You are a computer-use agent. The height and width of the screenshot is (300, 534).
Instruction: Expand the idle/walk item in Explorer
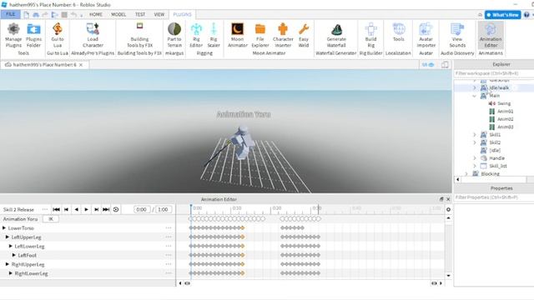(x=475, y=87)
